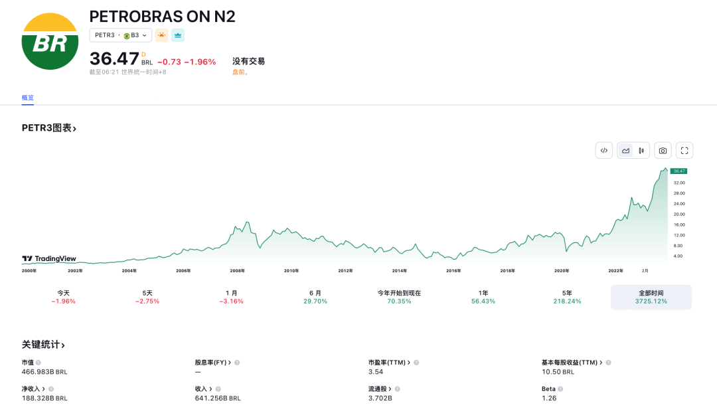Click the help icon next to 市值
The height and width of the screenshot is (413, 717).
point(39,363)
